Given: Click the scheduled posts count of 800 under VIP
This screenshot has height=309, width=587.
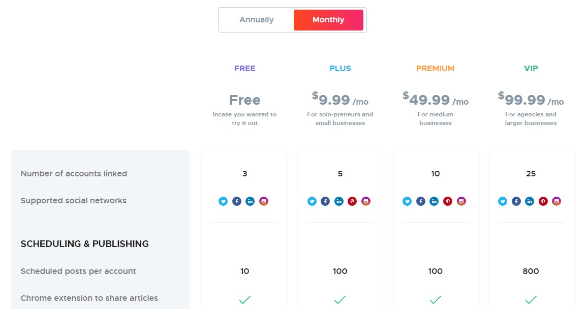Looking at the screenshot, I should pos(531,271).
